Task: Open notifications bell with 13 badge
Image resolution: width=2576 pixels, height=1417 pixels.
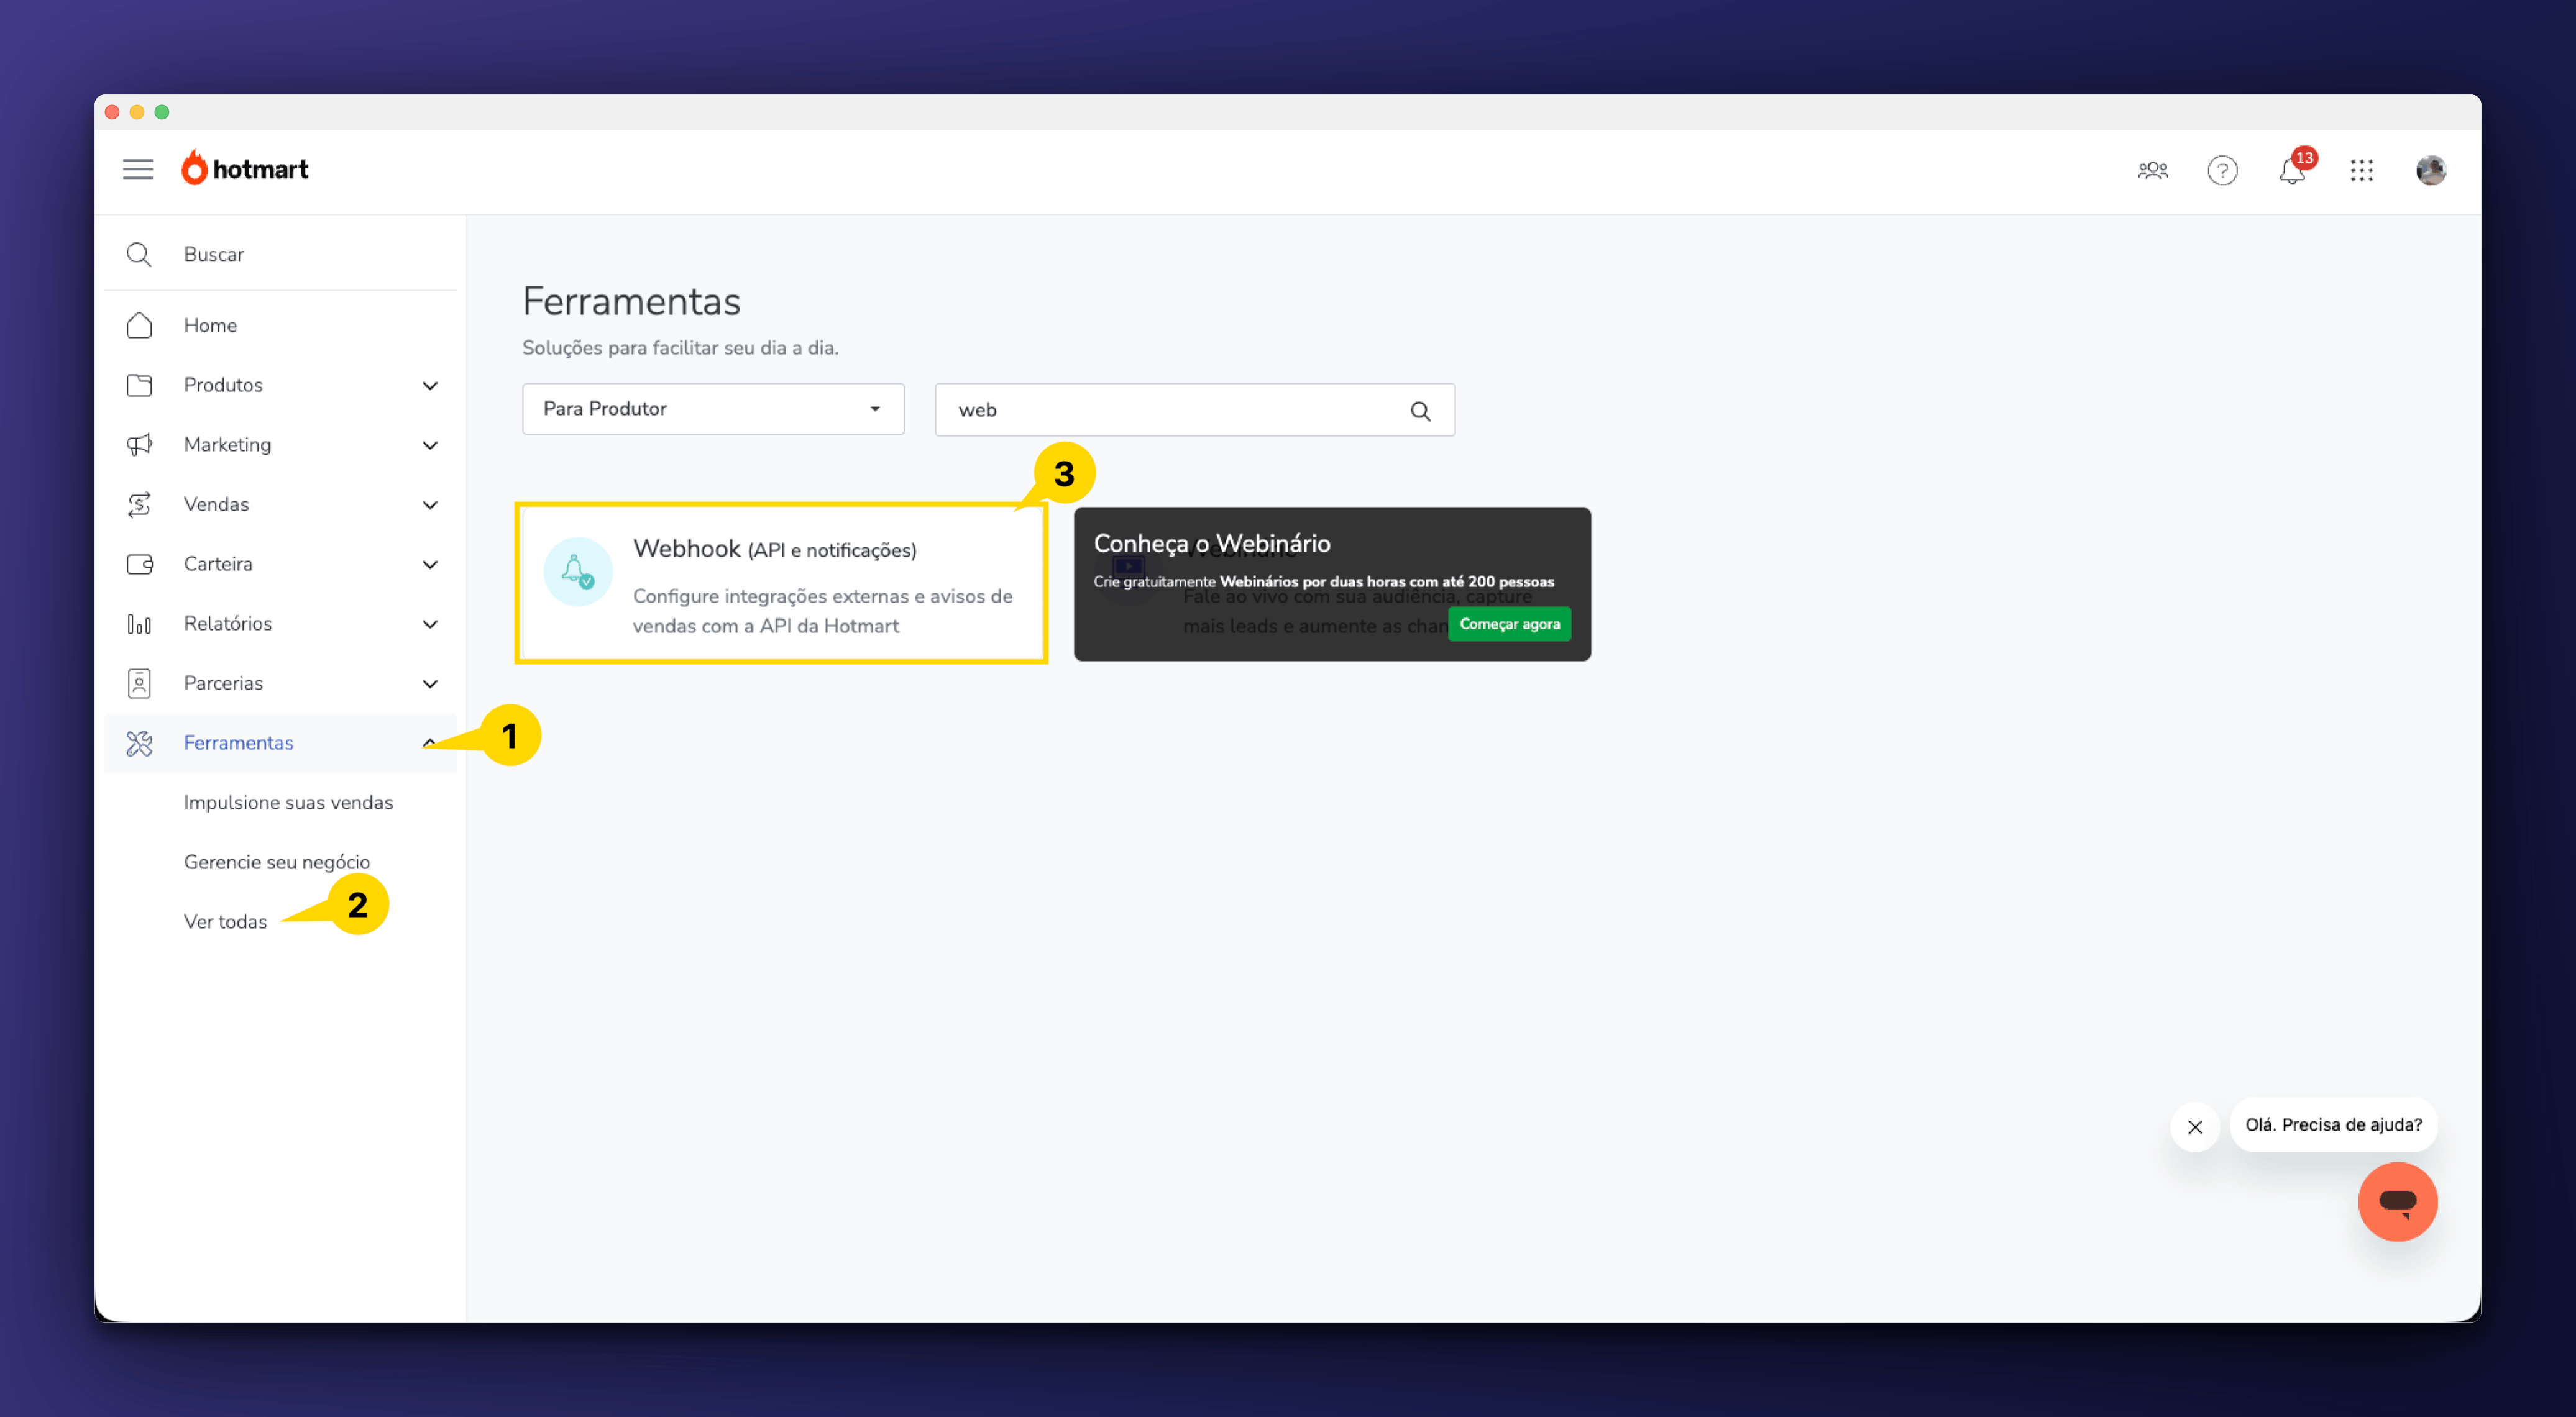Action: [2292, 170]
